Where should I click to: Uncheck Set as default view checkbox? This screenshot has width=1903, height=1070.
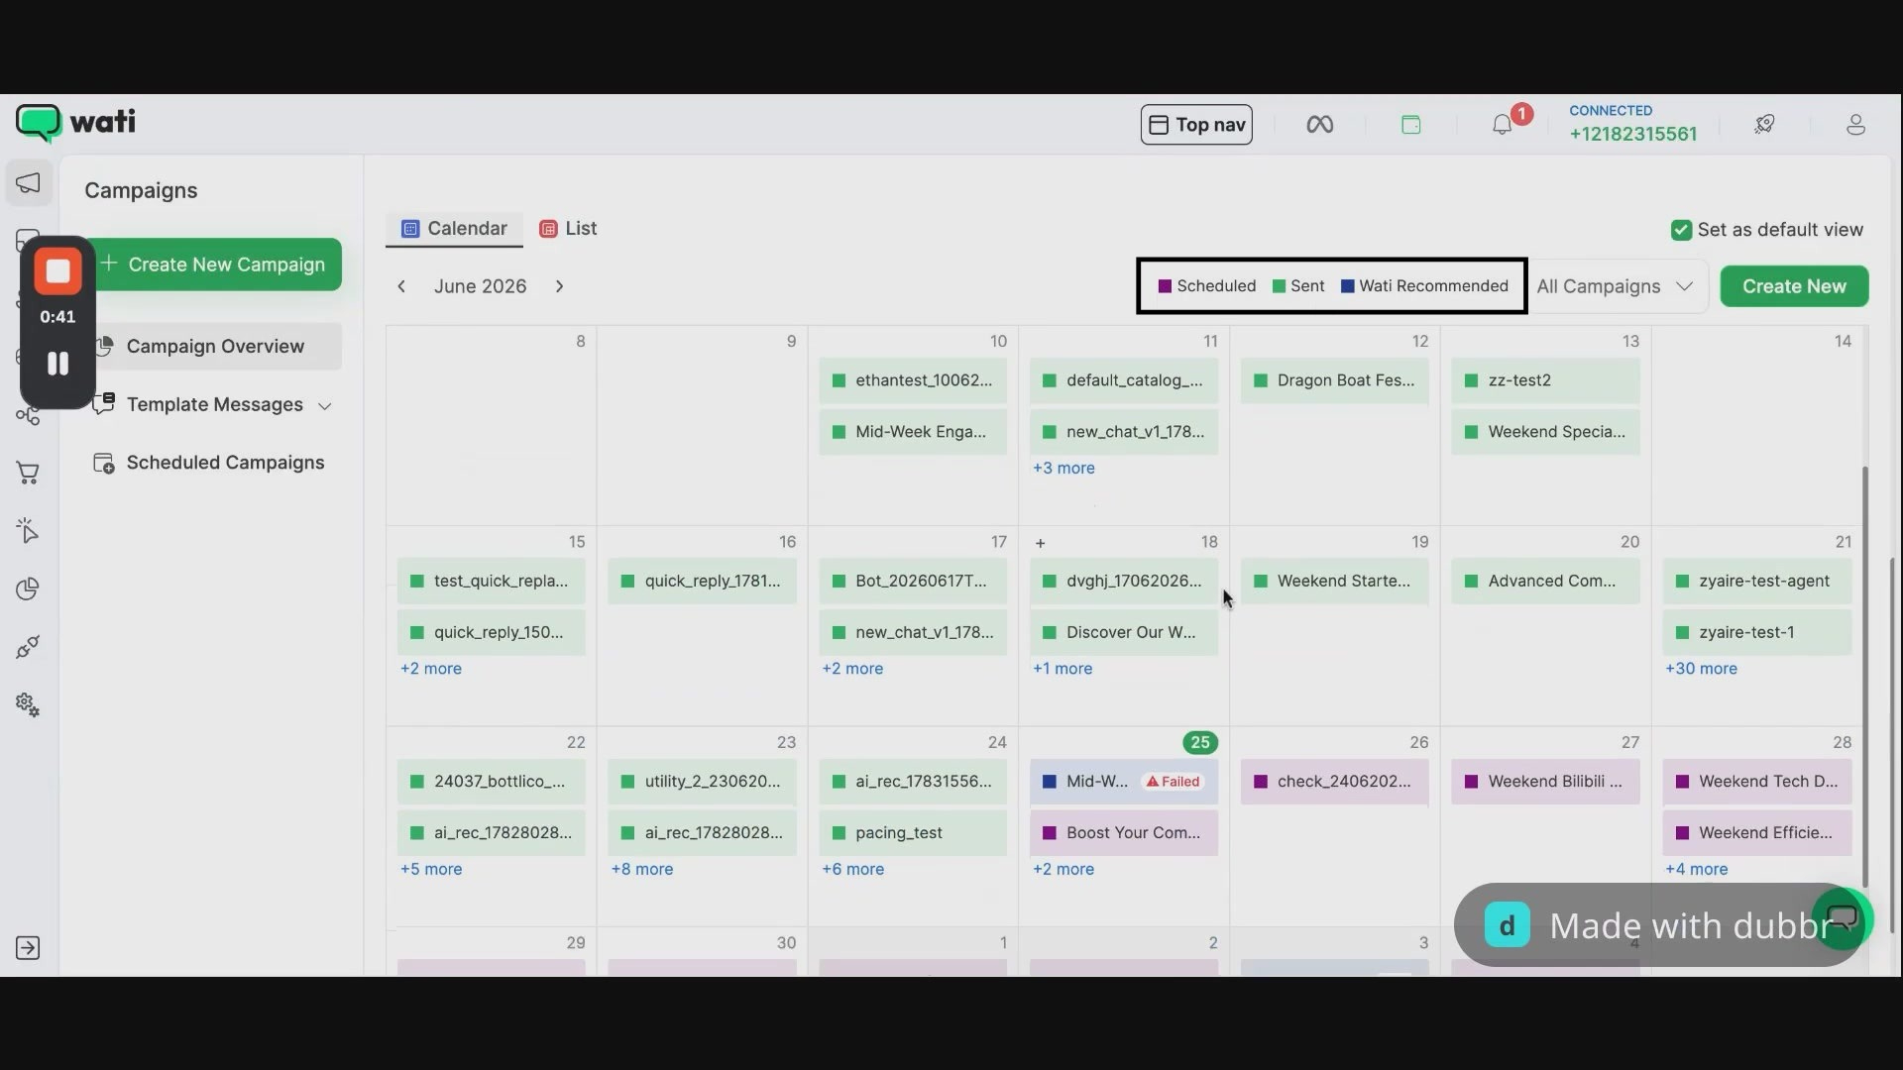tap(1681, 230)
